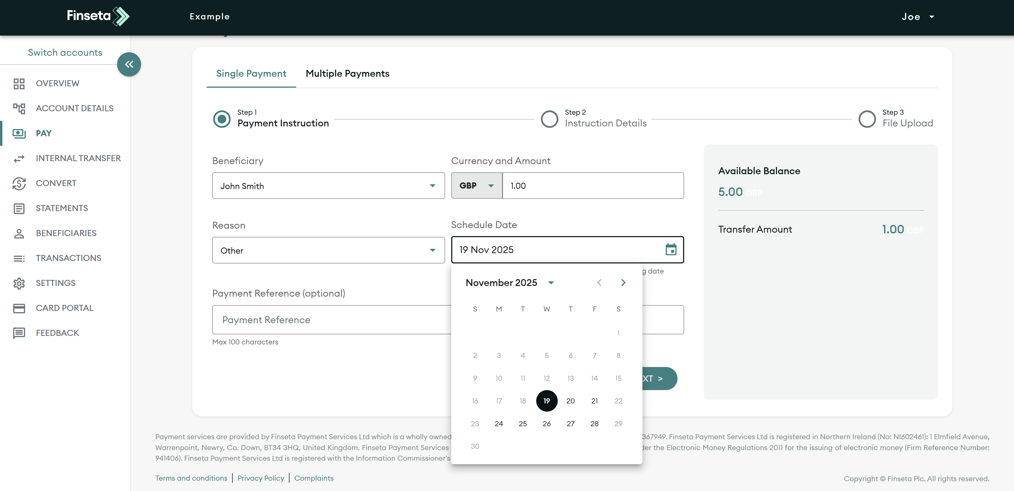This screenshot has height=491, width=1014.
Task: Click the Beneficiaries person icon
Action: (19, 233)
